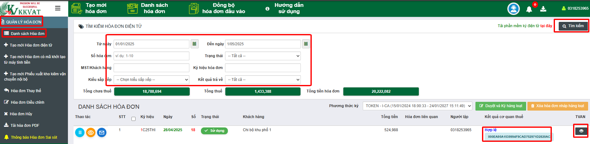Select Tạo mới Hóa đơn điện tử sidebar item

point(28,45)
